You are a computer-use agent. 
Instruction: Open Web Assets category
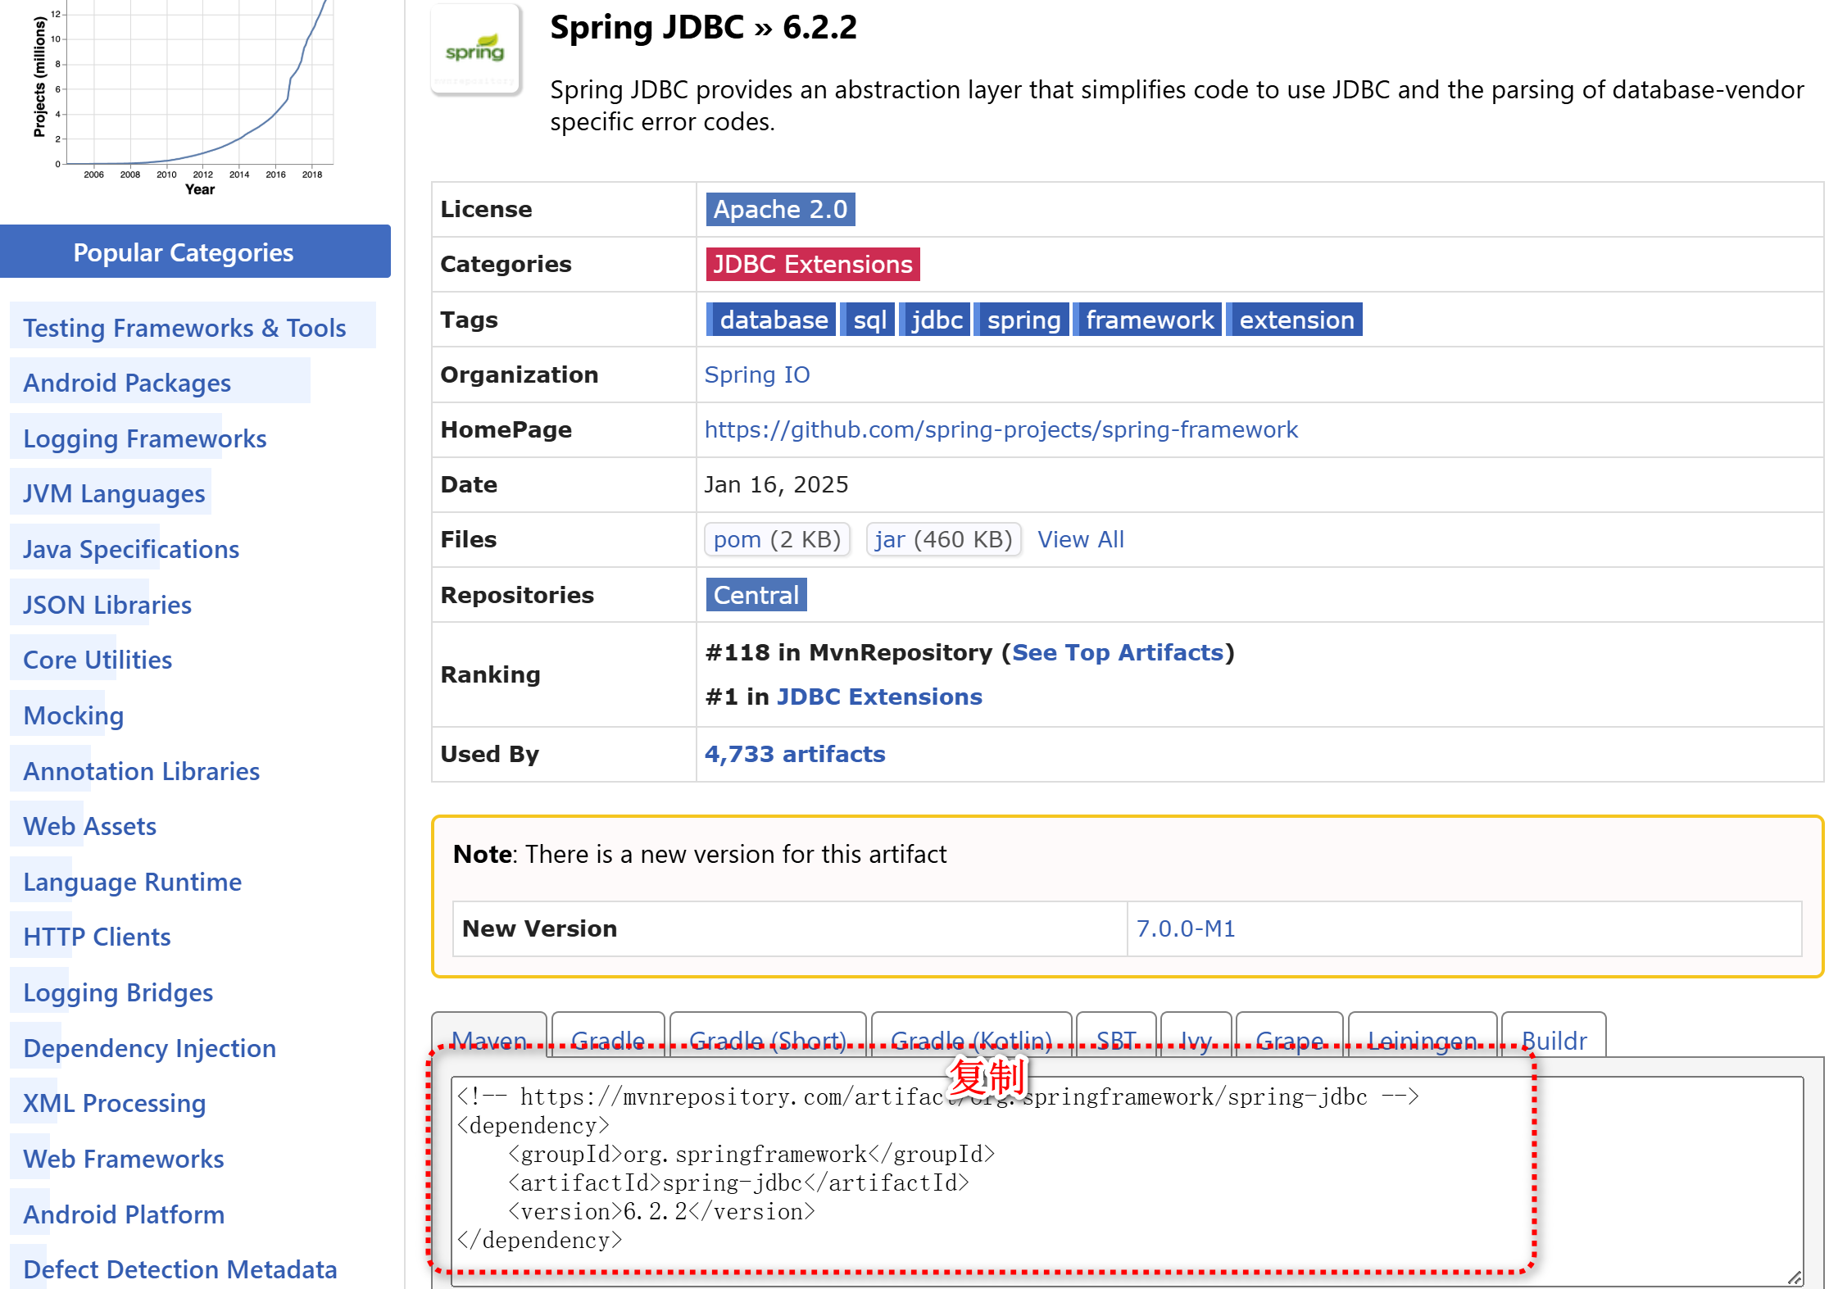pos(89,826)
